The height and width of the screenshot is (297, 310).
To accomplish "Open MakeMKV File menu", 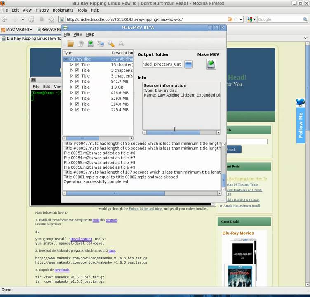I will pyautogui.click(x=67, y=34).
